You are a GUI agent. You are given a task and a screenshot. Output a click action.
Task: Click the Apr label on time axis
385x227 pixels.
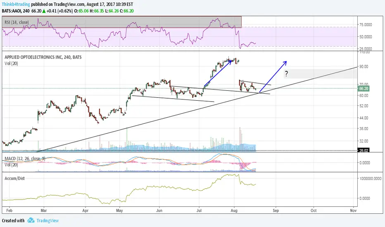click(x=85, y=210)
